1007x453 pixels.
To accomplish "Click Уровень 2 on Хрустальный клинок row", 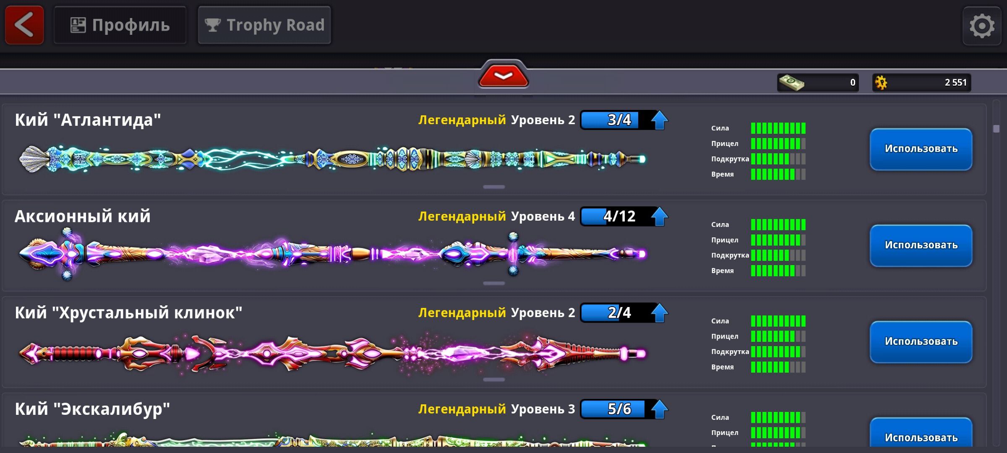I will tap(543, 313).
